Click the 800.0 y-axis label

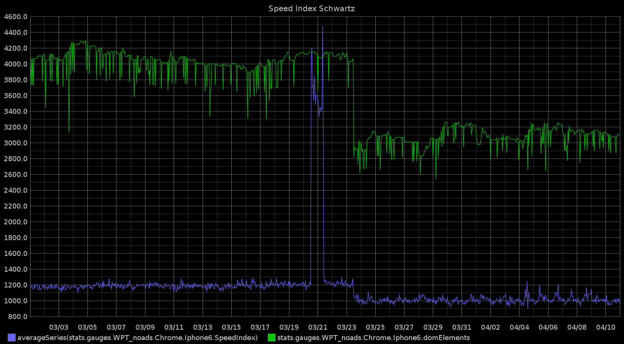(x=17, y=317)
